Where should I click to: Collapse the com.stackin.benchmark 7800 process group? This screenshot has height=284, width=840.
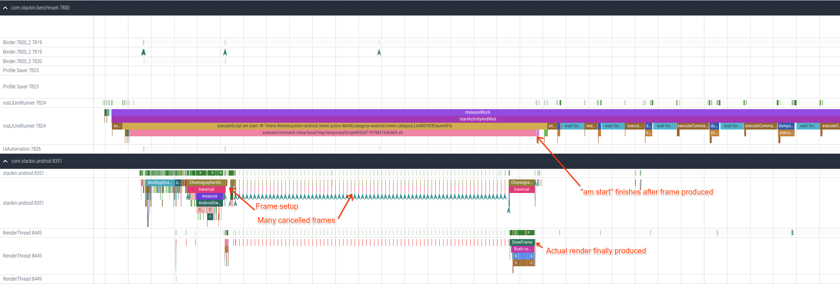[5, 8]
